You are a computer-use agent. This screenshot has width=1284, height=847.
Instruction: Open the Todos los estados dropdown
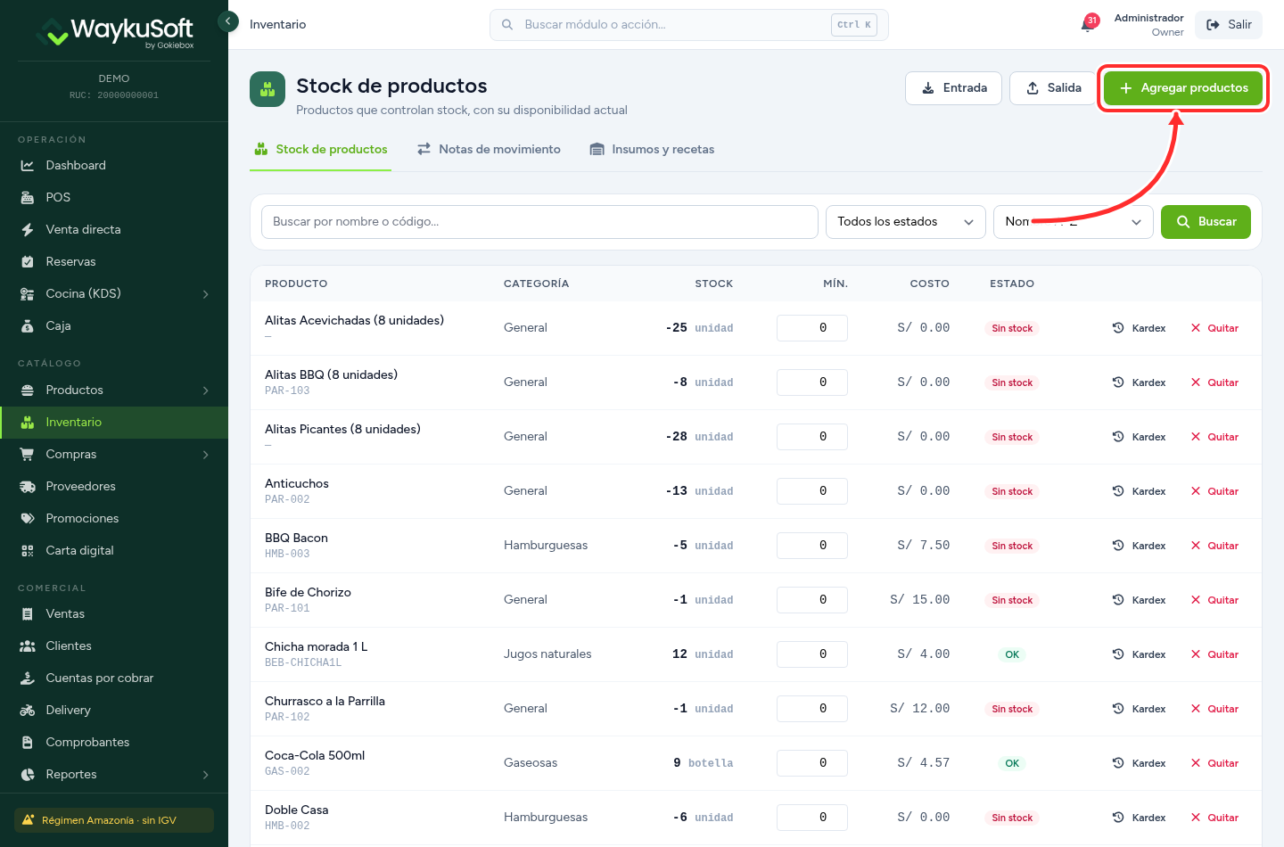pyautogui.click(x=906, y=222)
